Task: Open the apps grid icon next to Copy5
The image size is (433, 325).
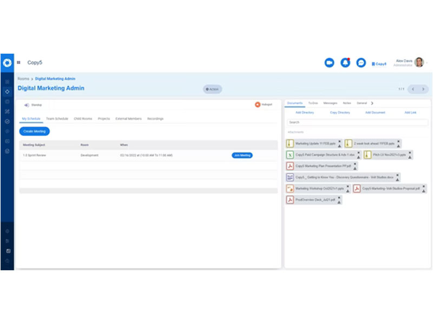Action: click(x=18, y=62)
